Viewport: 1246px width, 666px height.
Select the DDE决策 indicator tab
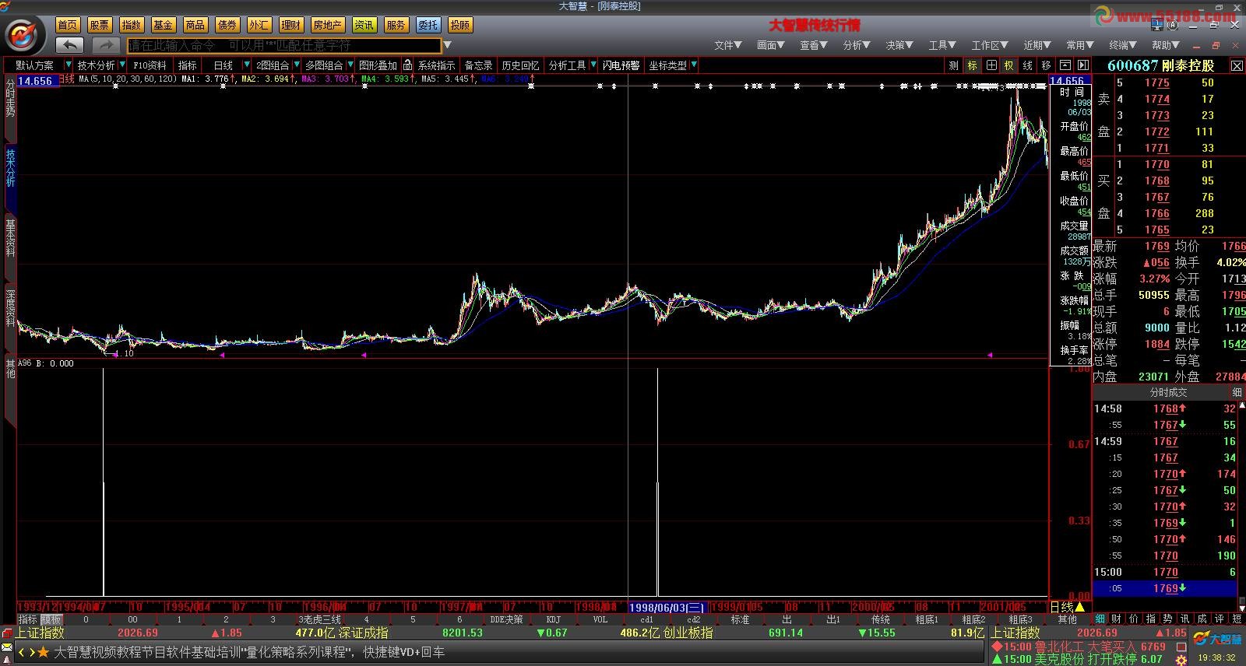(x=506, y=619)
